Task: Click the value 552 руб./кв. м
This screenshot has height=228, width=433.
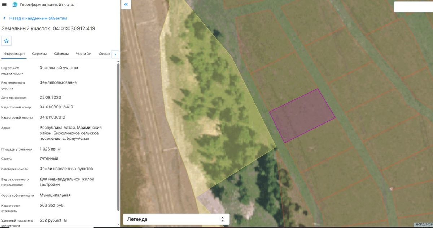Action: pos(53,220)
